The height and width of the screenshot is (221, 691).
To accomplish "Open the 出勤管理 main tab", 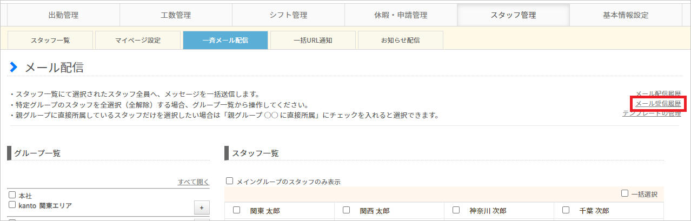I will (x=63, y=15).
